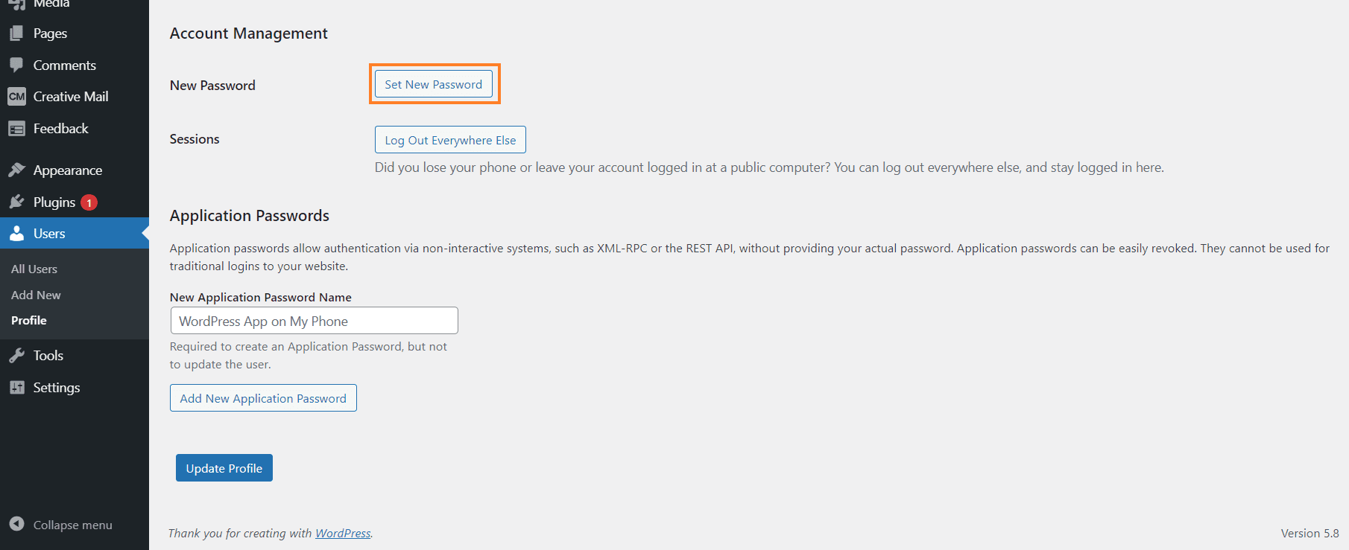Open the Settings sliders icon
Screen dimensions: 1349x550
coord(16,388)
